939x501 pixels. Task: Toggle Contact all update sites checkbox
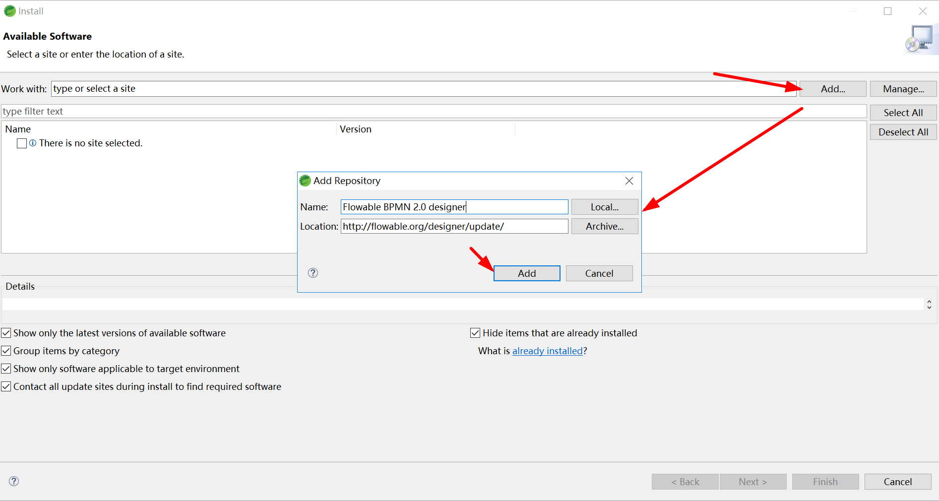[x=6, y=386]
